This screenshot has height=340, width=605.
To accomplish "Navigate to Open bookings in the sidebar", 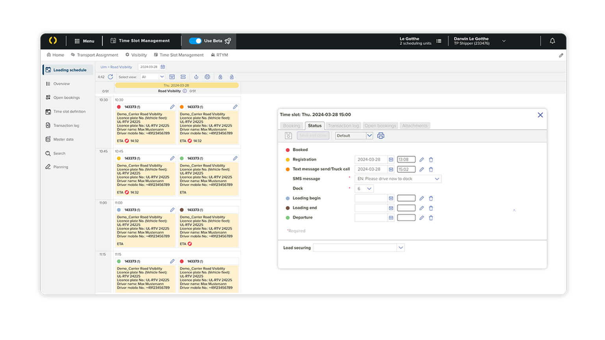I will tap(65, 97).
